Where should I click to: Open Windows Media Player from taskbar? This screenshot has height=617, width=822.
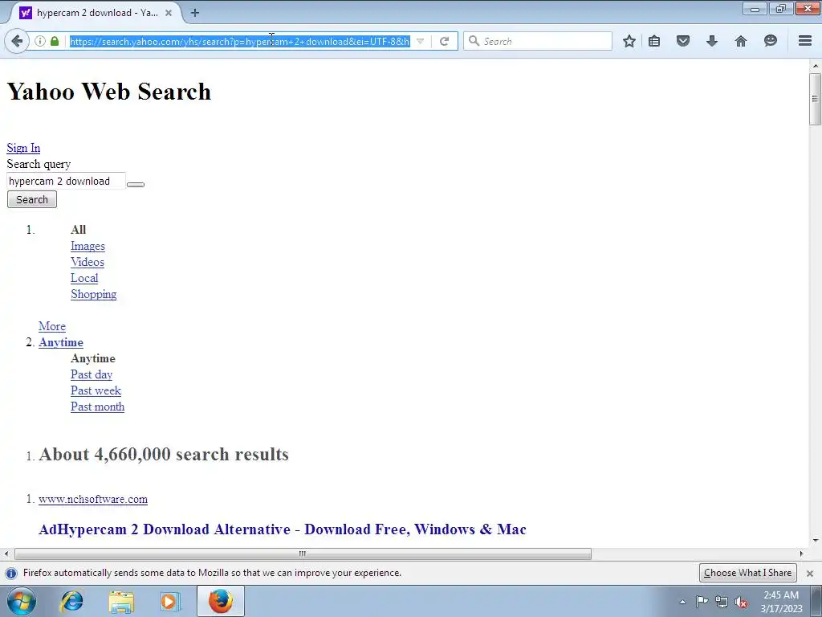(169, 601)
